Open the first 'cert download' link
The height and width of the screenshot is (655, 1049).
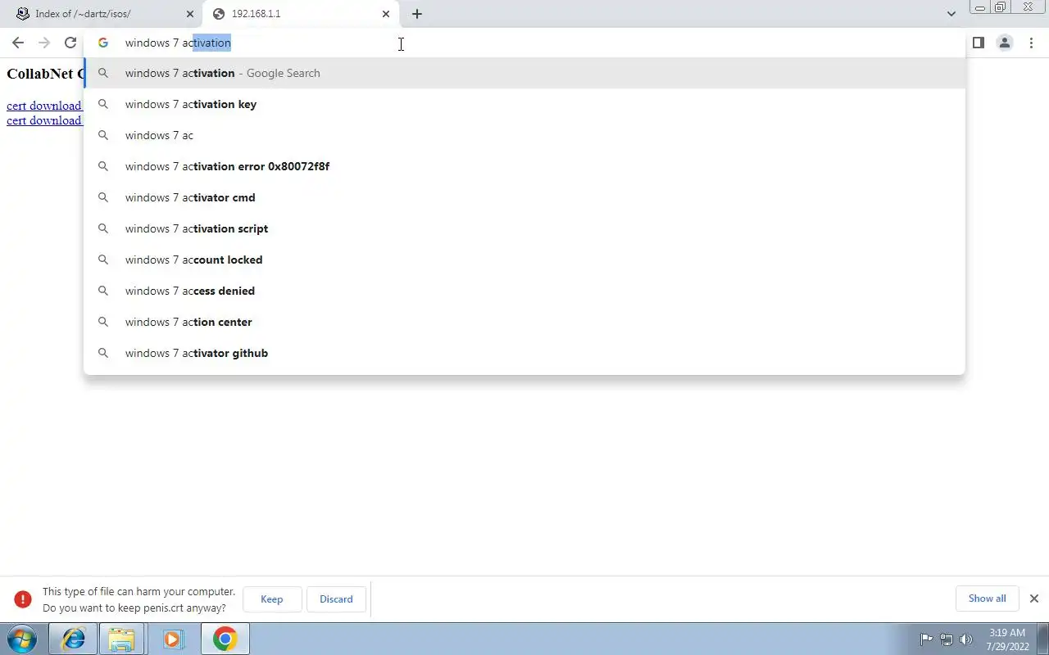point(44,106)
